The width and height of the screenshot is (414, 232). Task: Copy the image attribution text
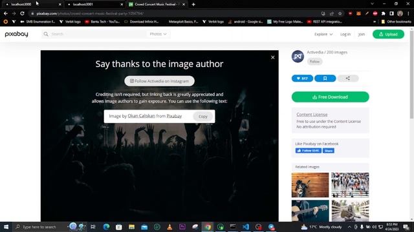(202, 116)
